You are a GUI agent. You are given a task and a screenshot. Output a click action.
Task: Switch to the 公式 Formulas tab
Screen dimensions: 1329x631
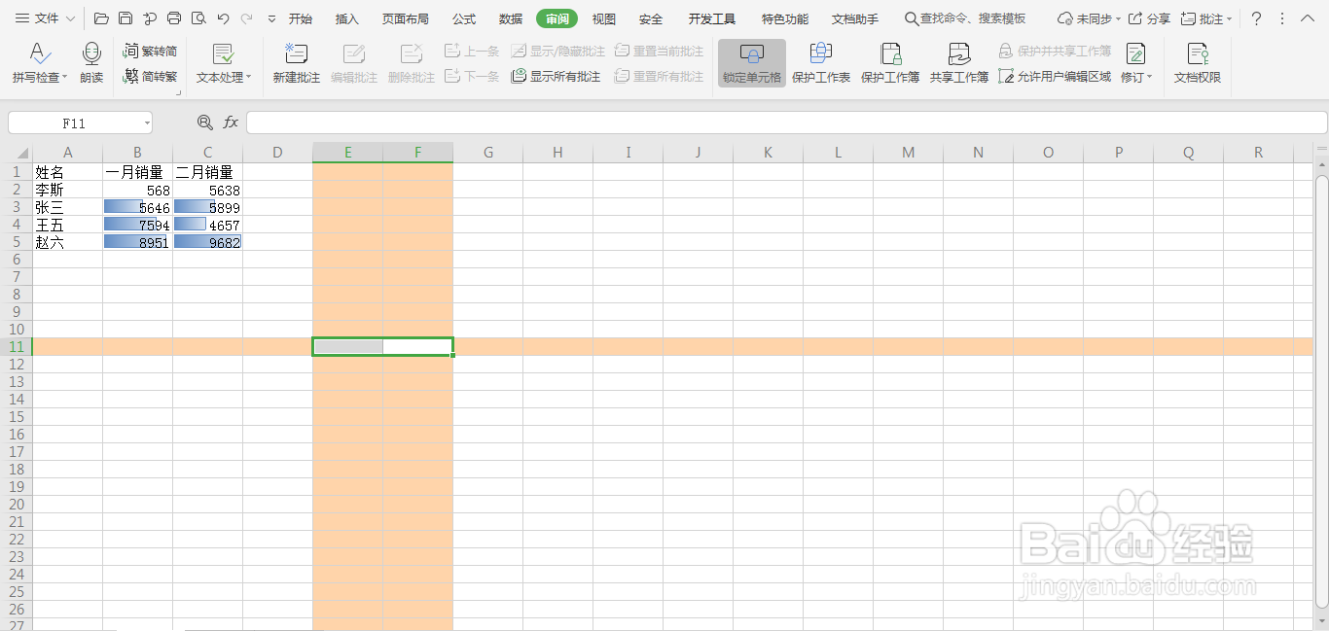coord(464,18)
